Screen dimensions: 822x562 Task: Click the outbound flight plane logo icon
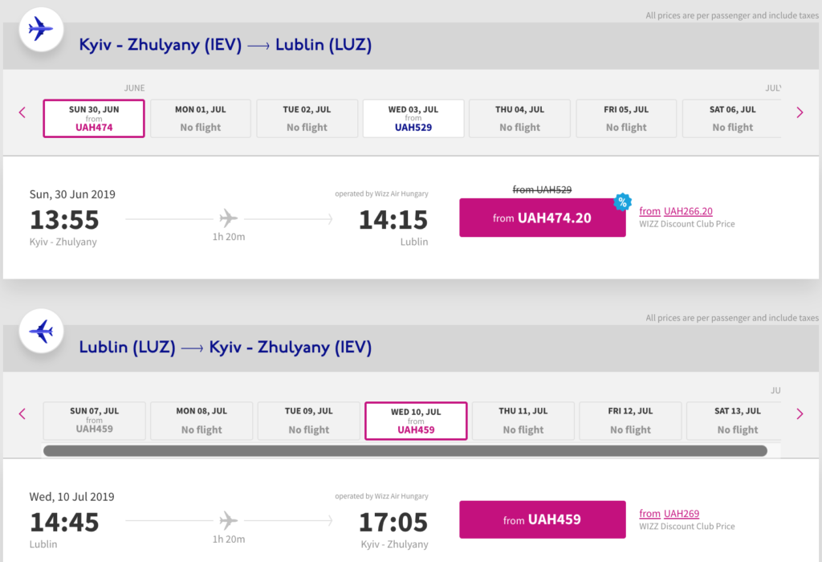point(40,30)
